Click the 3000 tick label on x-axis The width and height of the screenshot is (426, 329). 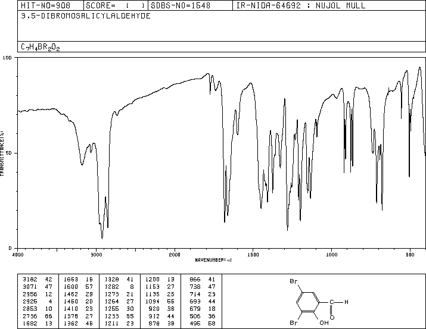pos(96,255)
